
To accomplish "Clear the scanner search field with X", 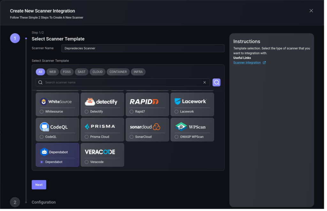I will 205,83.
